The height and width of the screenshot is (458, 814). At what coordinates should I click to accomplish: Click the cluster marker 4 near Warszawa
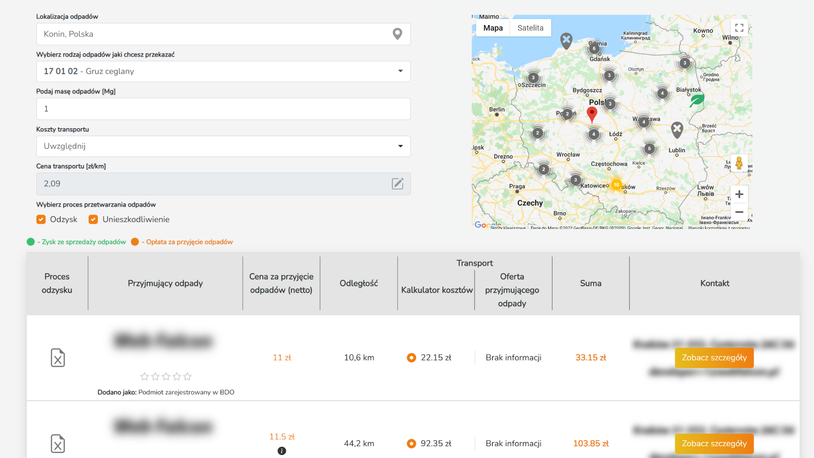[644, 122]
